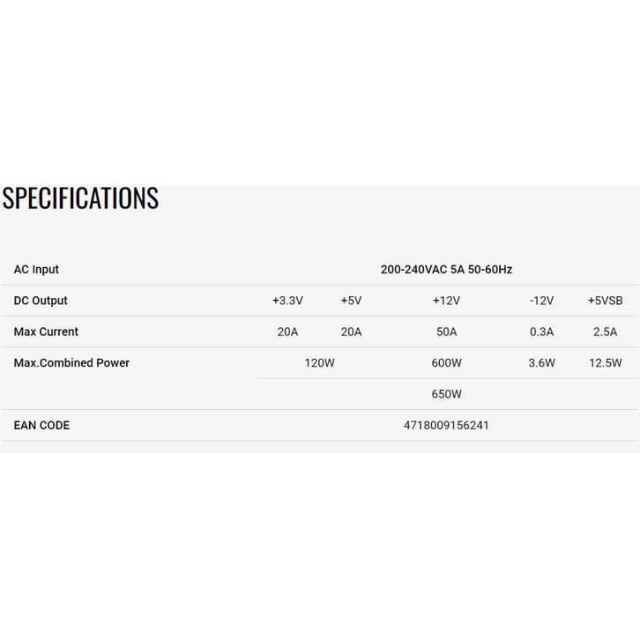Click the SPECIFICATIONS heading
Screen dimensions: 640x640
click(80, 198)
